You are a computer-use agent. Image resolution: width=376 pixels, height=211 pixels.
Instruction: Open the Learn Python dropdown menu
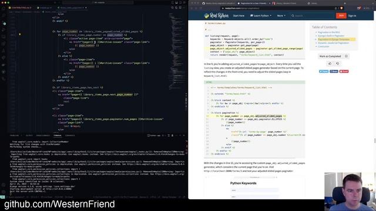tap(261, 16)
